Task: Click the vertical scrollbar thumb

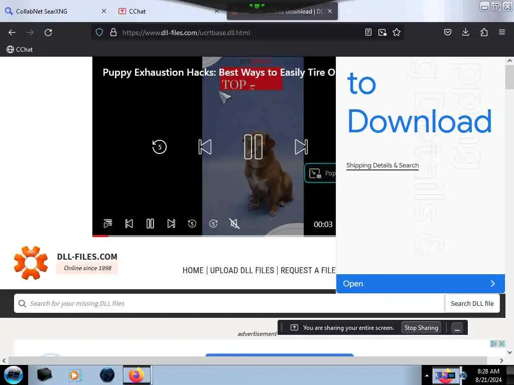Action: pos(509,77)
